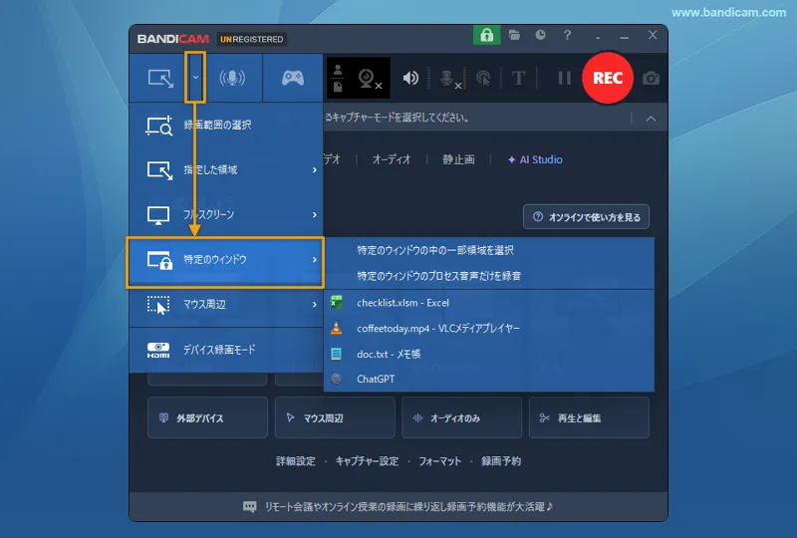Open the 録画予約 link

[501, 461]
